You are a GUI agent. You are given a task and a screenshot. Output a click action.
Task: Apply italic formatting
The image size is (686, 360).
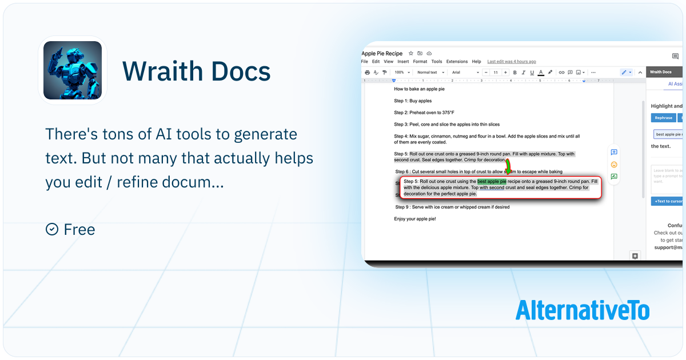524,73
